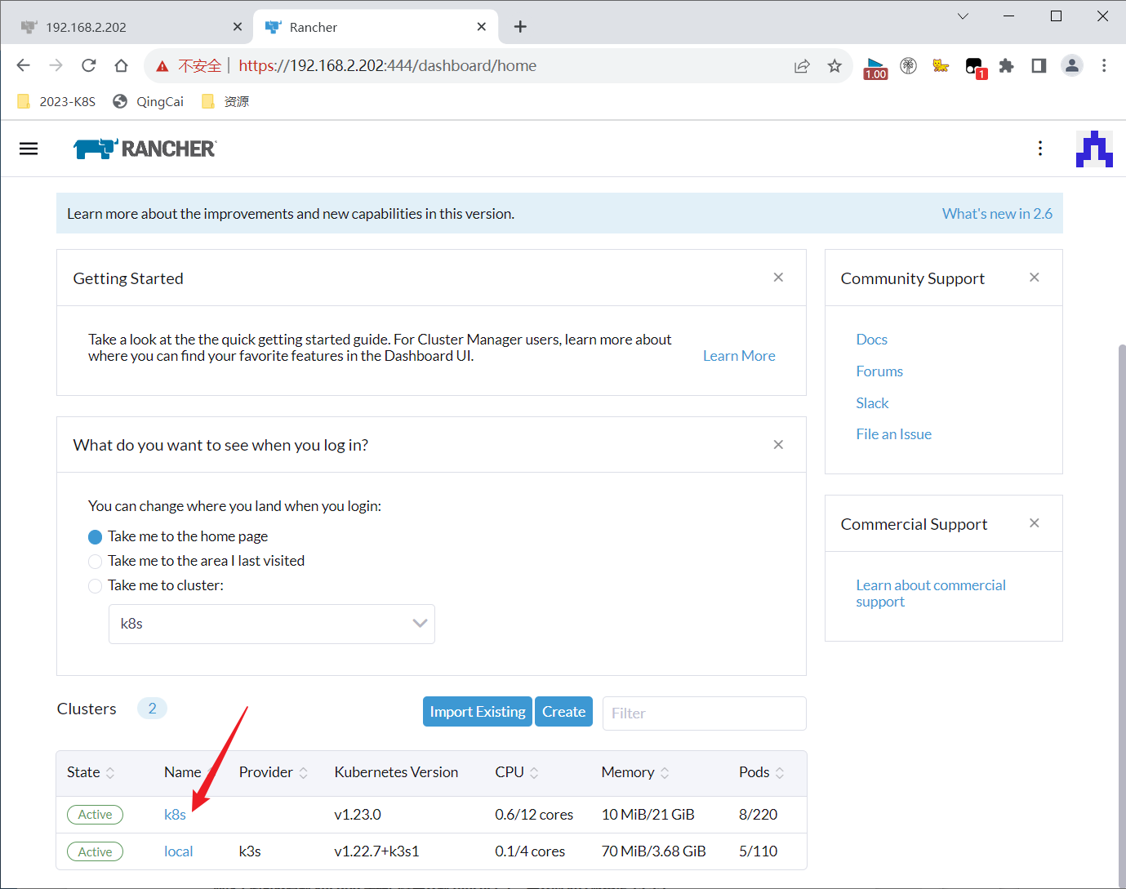Screen dimensions: 1126x889
Task: Select 'Take me to the home page' option
Action: click(x=96, y=537)
